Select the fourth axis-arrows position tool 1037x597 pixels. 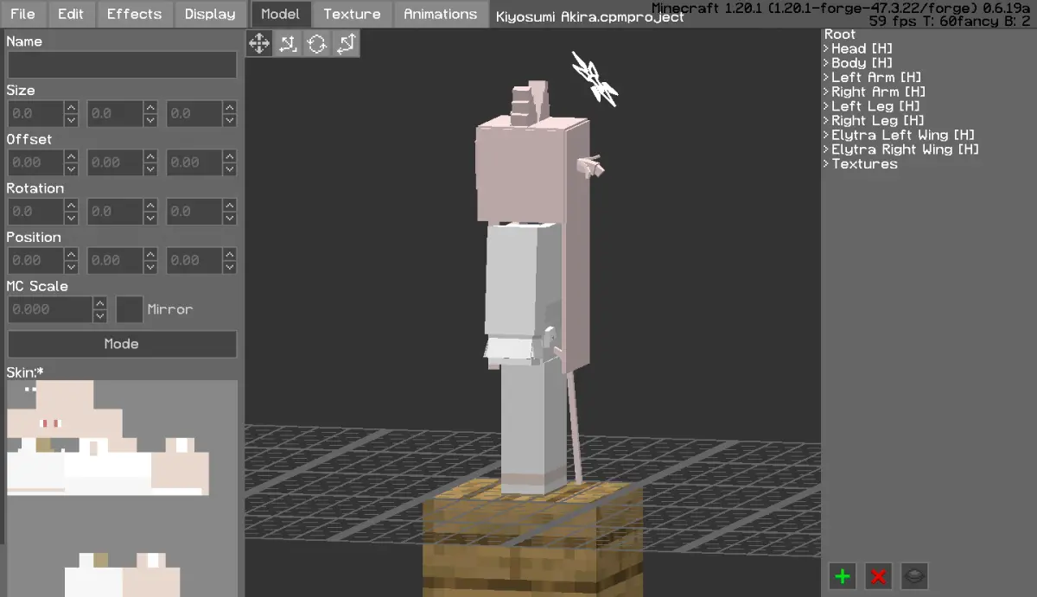point(345,44)
